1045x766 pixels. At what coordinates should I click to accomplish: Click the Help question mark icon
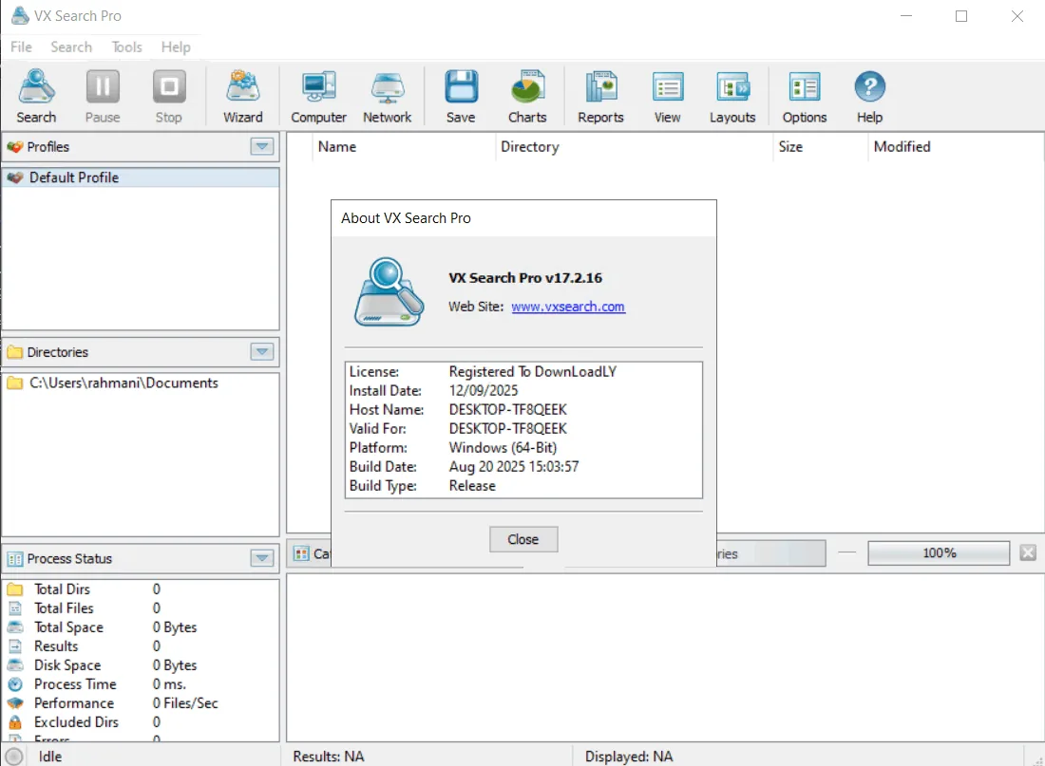coord(869,97)
